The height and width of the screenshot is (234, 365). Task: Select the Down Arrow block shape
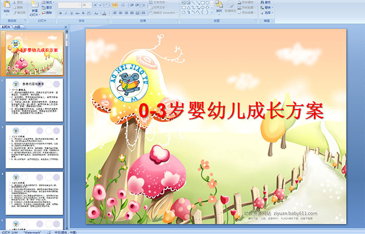pyautogui.click(x=207, y=7)
